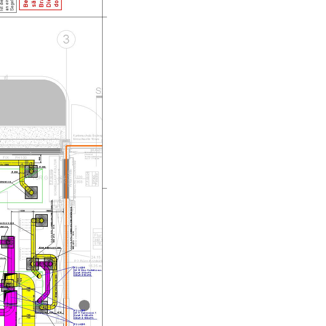Select the SCHNELLAUF-ROLLTOR vertical text

55,177
